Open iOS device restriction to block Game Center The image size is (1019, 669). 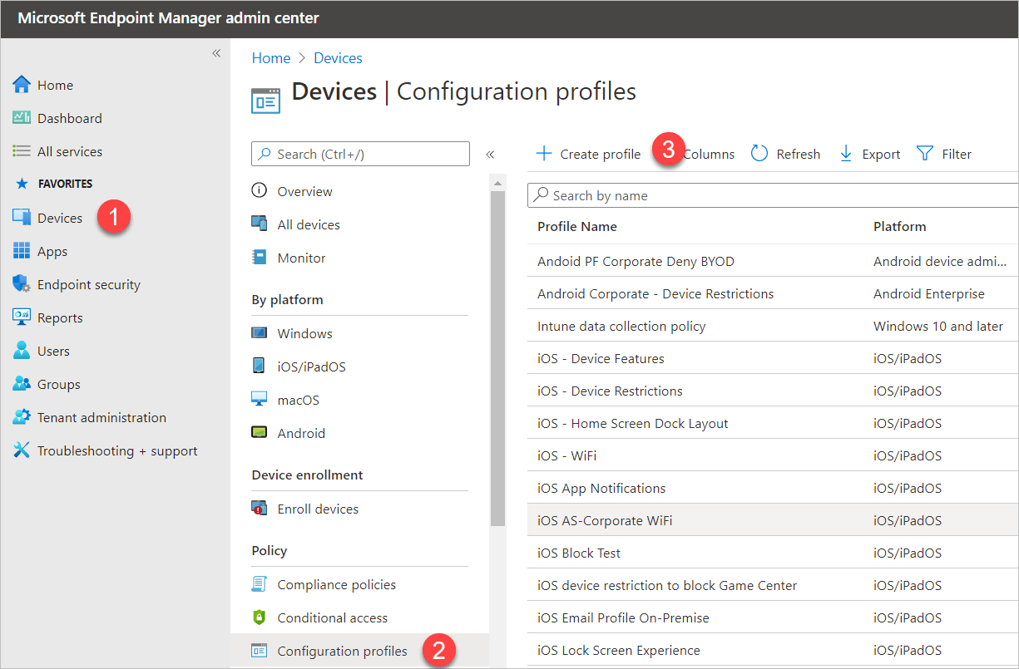[667, 585]
